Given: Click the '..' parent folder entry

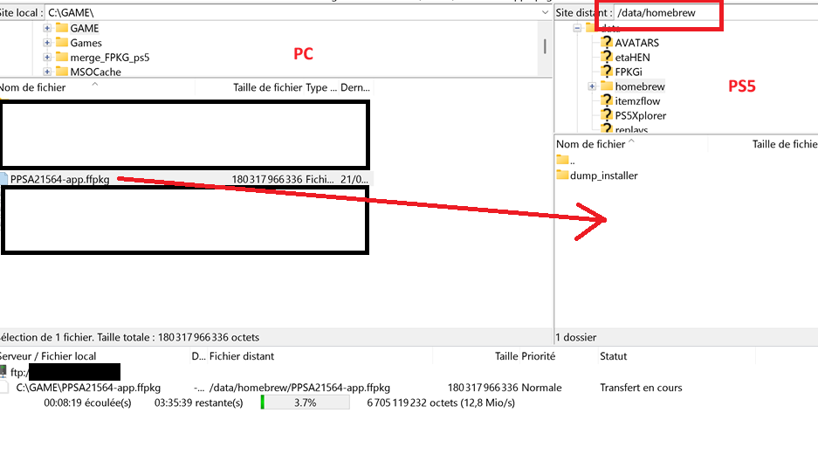Looking at the screenshot, I should [573, 161].
